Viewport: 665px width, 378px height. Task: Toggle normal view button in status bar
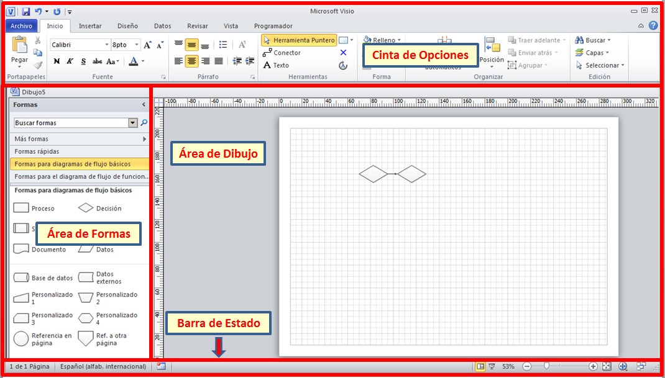pyautogui.click(x=480, y=367)
